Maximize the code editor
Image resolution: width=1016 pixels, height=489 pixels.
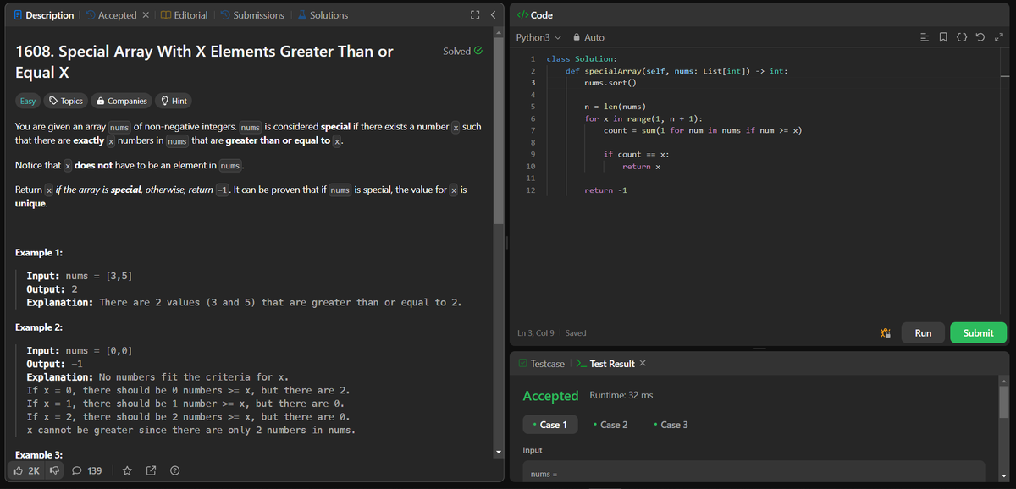click(x=999, y=37)
